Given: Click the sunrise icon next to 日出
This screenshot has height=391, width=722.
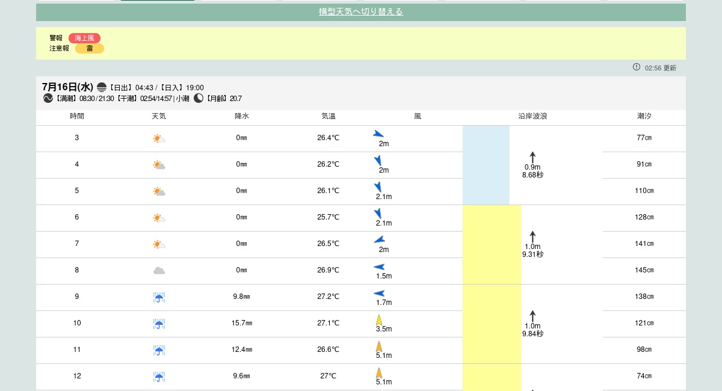Looking at the screenshot, I should click(x=102, y=87).
